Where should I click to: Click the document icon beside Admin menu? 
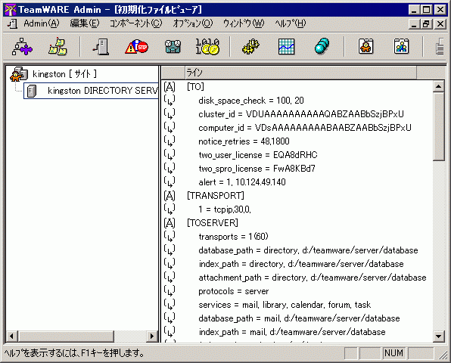[13, 23]
